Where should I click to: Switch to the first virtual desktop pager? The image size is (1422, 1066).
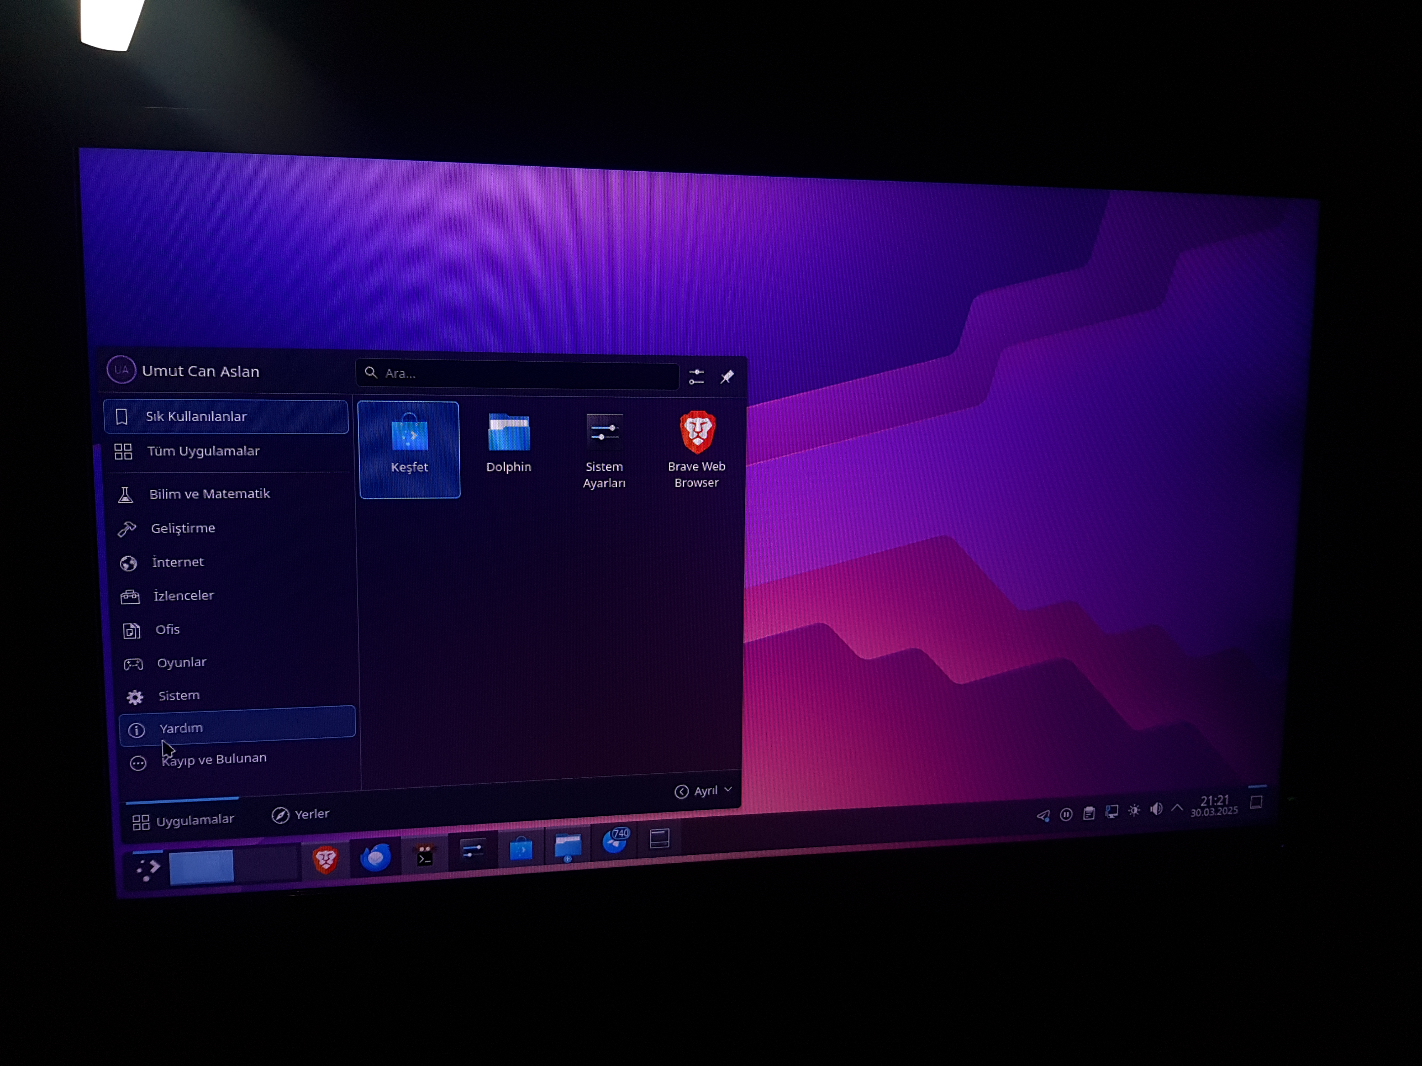201,868
